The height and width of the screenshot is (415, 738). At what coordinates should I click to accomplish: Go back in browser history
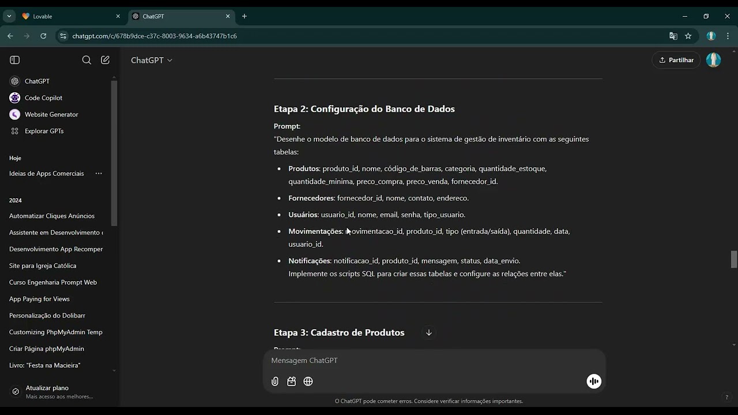click(10, 36)
